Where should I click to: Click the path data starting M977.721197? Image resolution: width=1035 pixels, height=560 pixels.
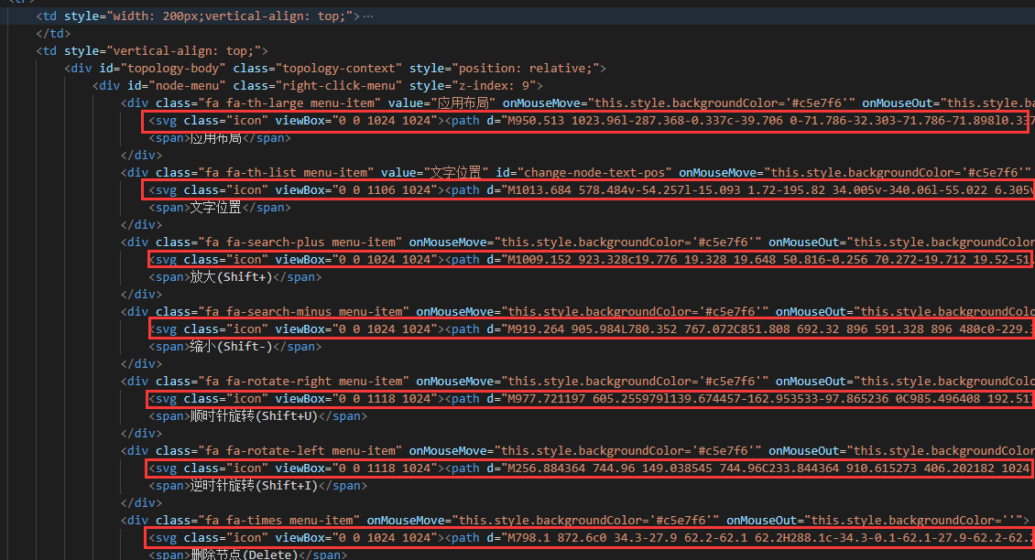coord(768,398)
